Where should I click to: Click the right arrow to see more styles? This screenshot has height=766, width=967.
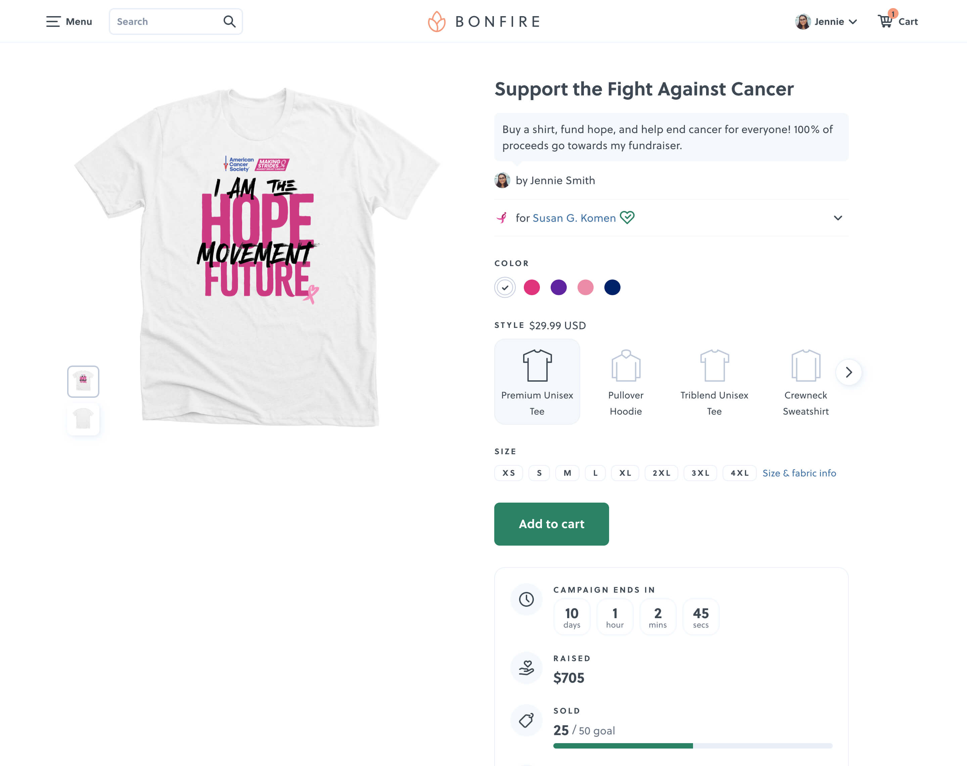(x=848, y=372)
